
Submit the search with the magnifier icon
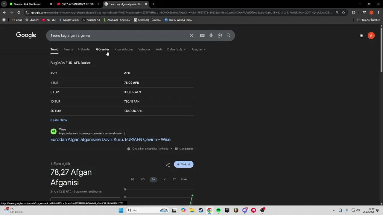click(229, 36)
